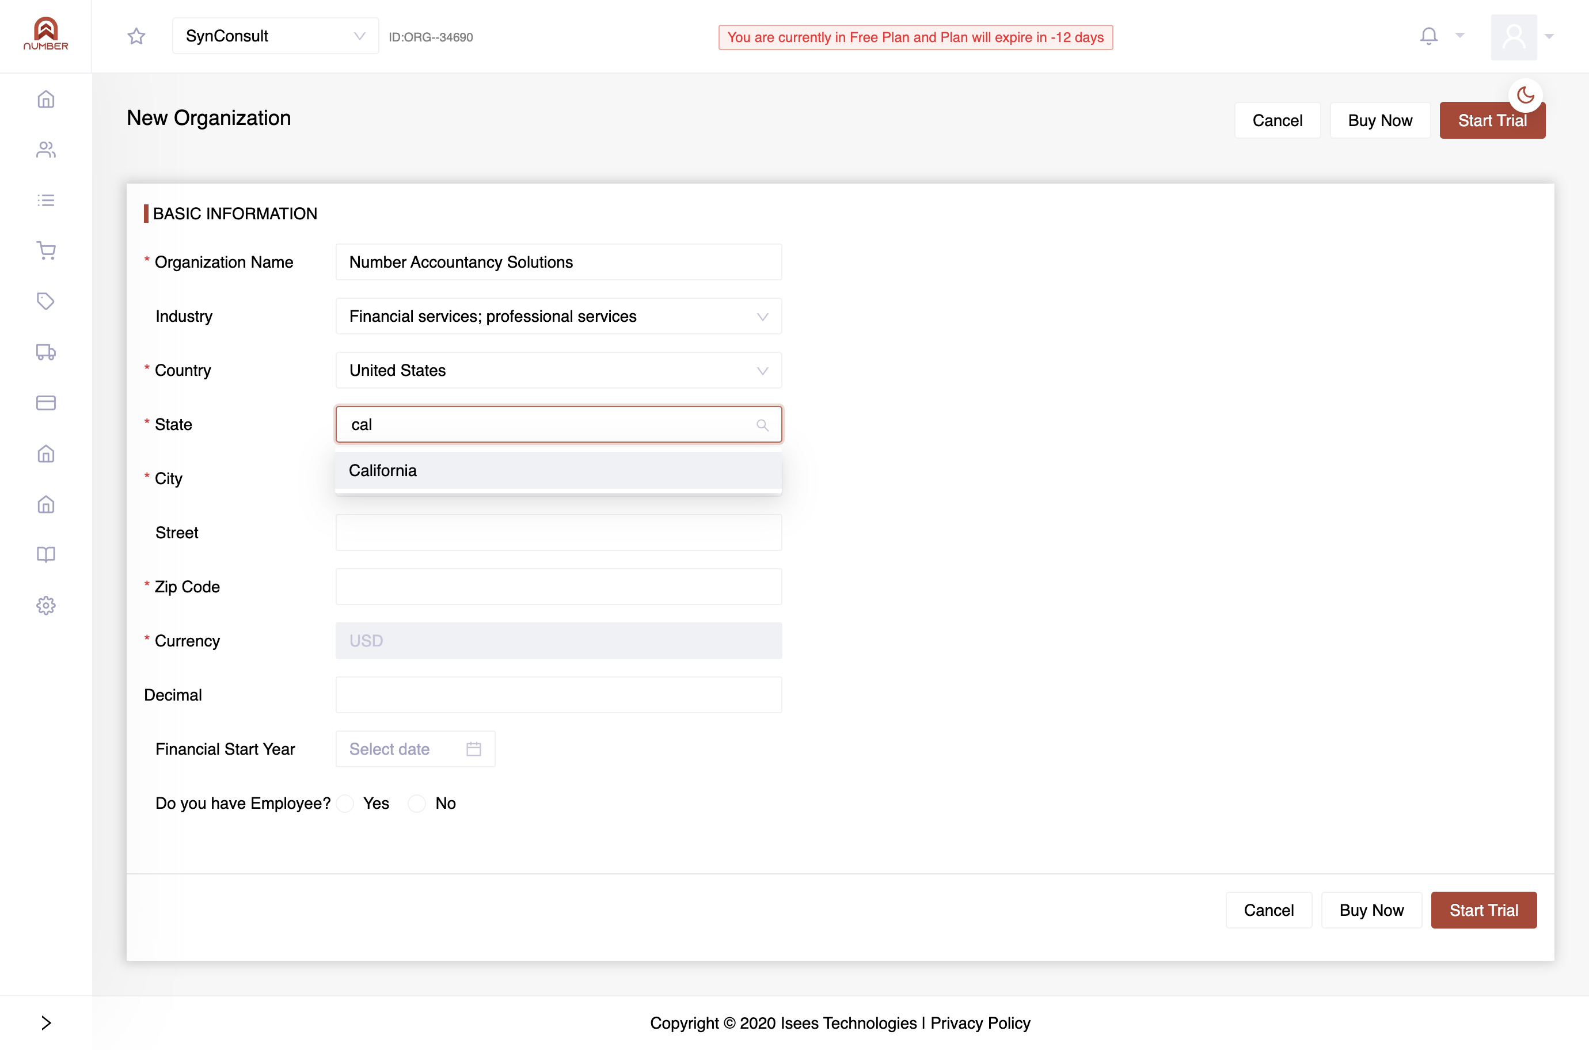
Task: Open the delivery truck icon in sidebar
Action: [45, 352]
